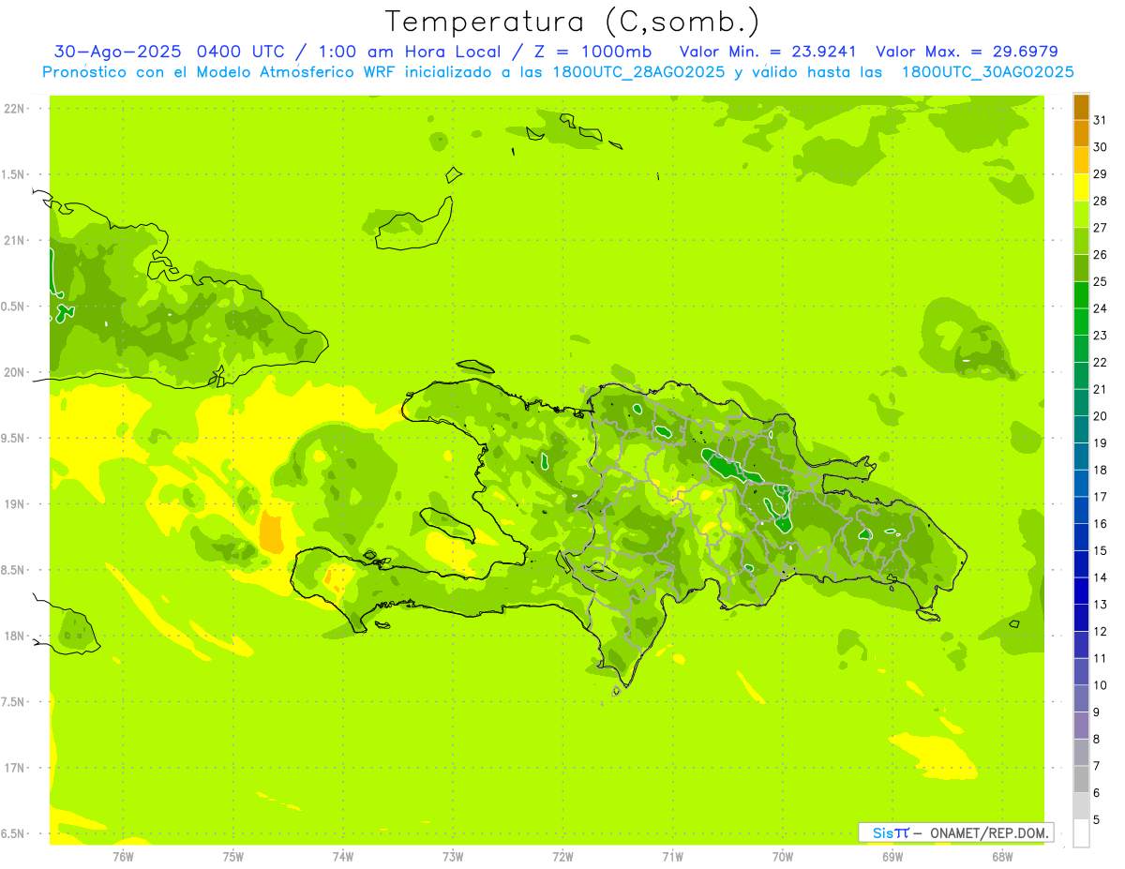1125x869 pixels.
Task: Click the '0400 UTC' time label
Action: pos(240,52)
